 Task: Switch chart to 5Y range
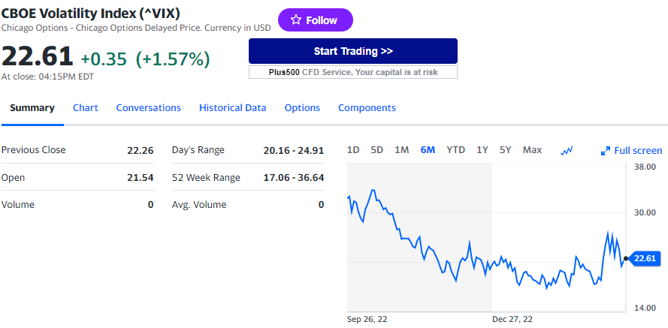505,150
